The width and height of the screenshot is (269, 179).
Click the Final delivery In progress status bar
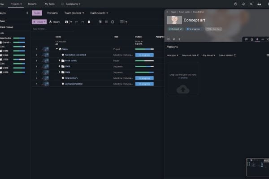(x=144, y=78)
